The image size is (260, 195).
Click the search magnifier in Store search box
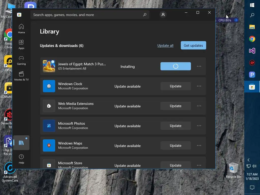click(145, 14)
